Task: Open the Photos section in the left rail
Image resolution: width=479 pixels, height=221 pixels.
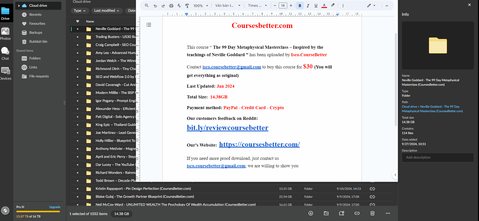Action: click(x=5, y=34)
